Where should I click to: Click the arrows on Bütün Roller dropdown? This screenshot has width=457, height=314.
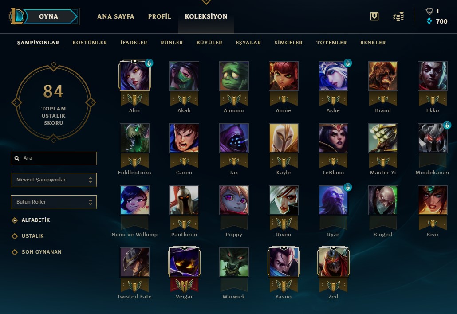coord(91,202)
